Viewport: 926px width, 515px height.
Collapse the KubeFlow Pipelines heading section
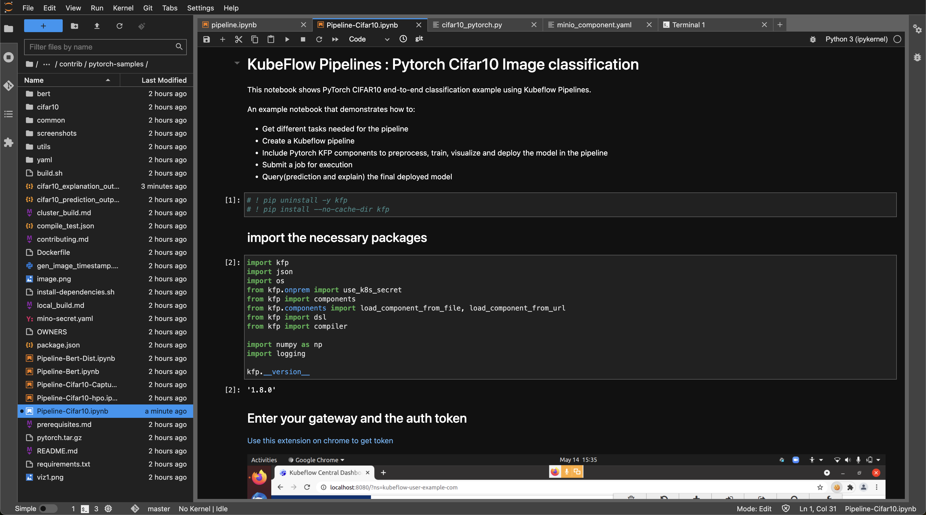(237, 63)
